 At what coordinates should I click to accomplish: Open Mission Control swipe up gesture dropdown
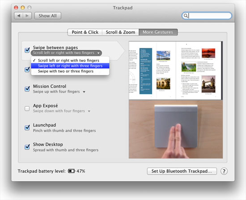(x=59, y=92)
